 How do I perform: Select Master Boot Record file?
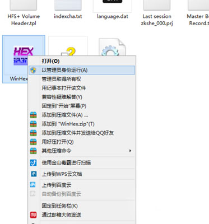pyautogui.click(x=198, y=13)
